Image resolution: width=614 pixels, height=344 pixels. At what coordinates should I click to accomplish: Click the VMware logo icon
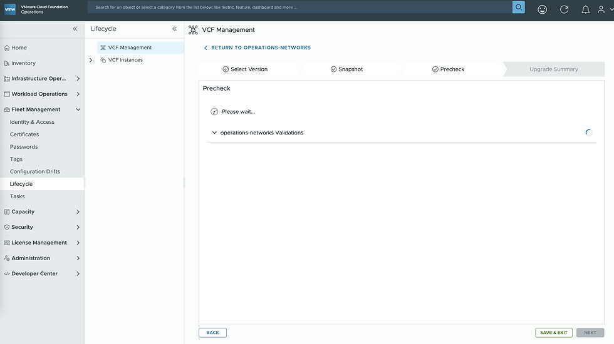[10, 9]
